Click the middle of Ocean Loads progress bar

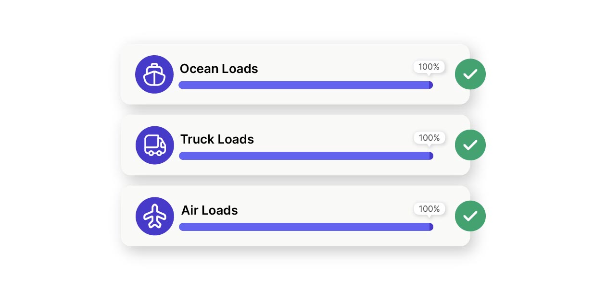(x=305, y=85)
